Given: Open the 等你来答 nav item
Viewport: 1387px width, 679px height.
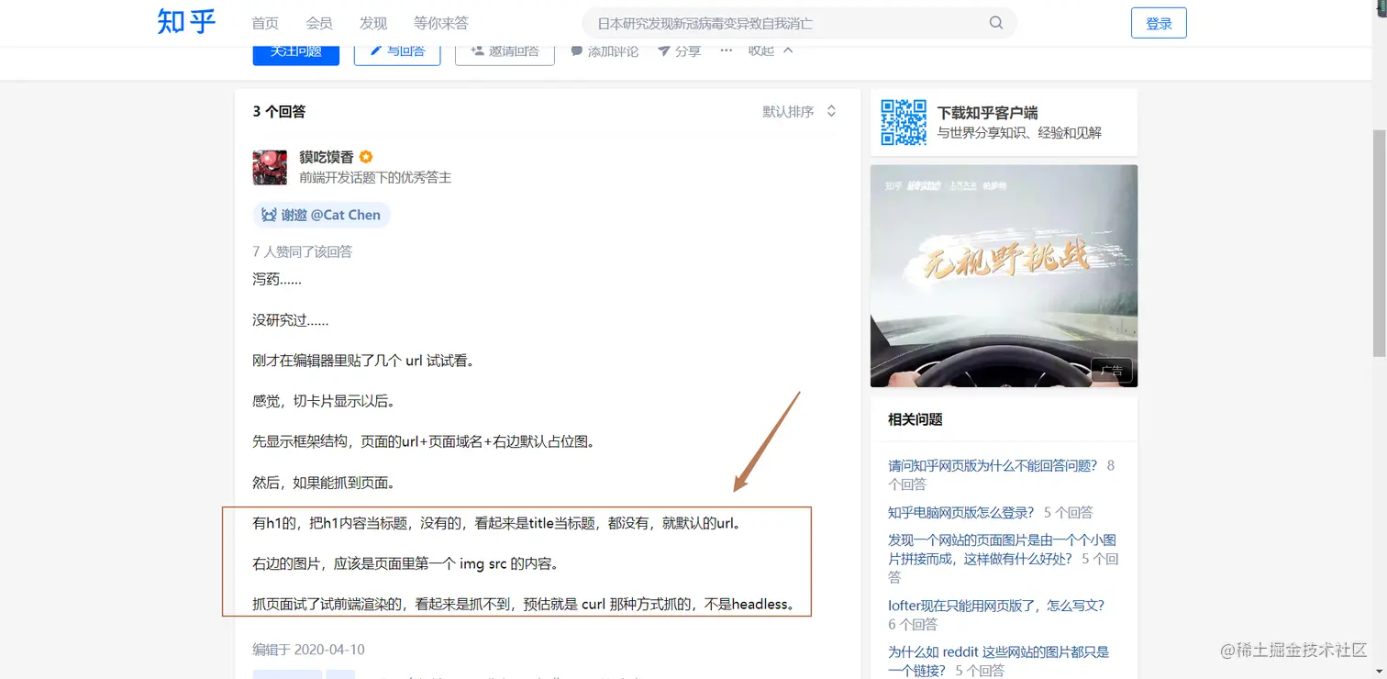Looking at the screenshot, I should tap(441, 23).
